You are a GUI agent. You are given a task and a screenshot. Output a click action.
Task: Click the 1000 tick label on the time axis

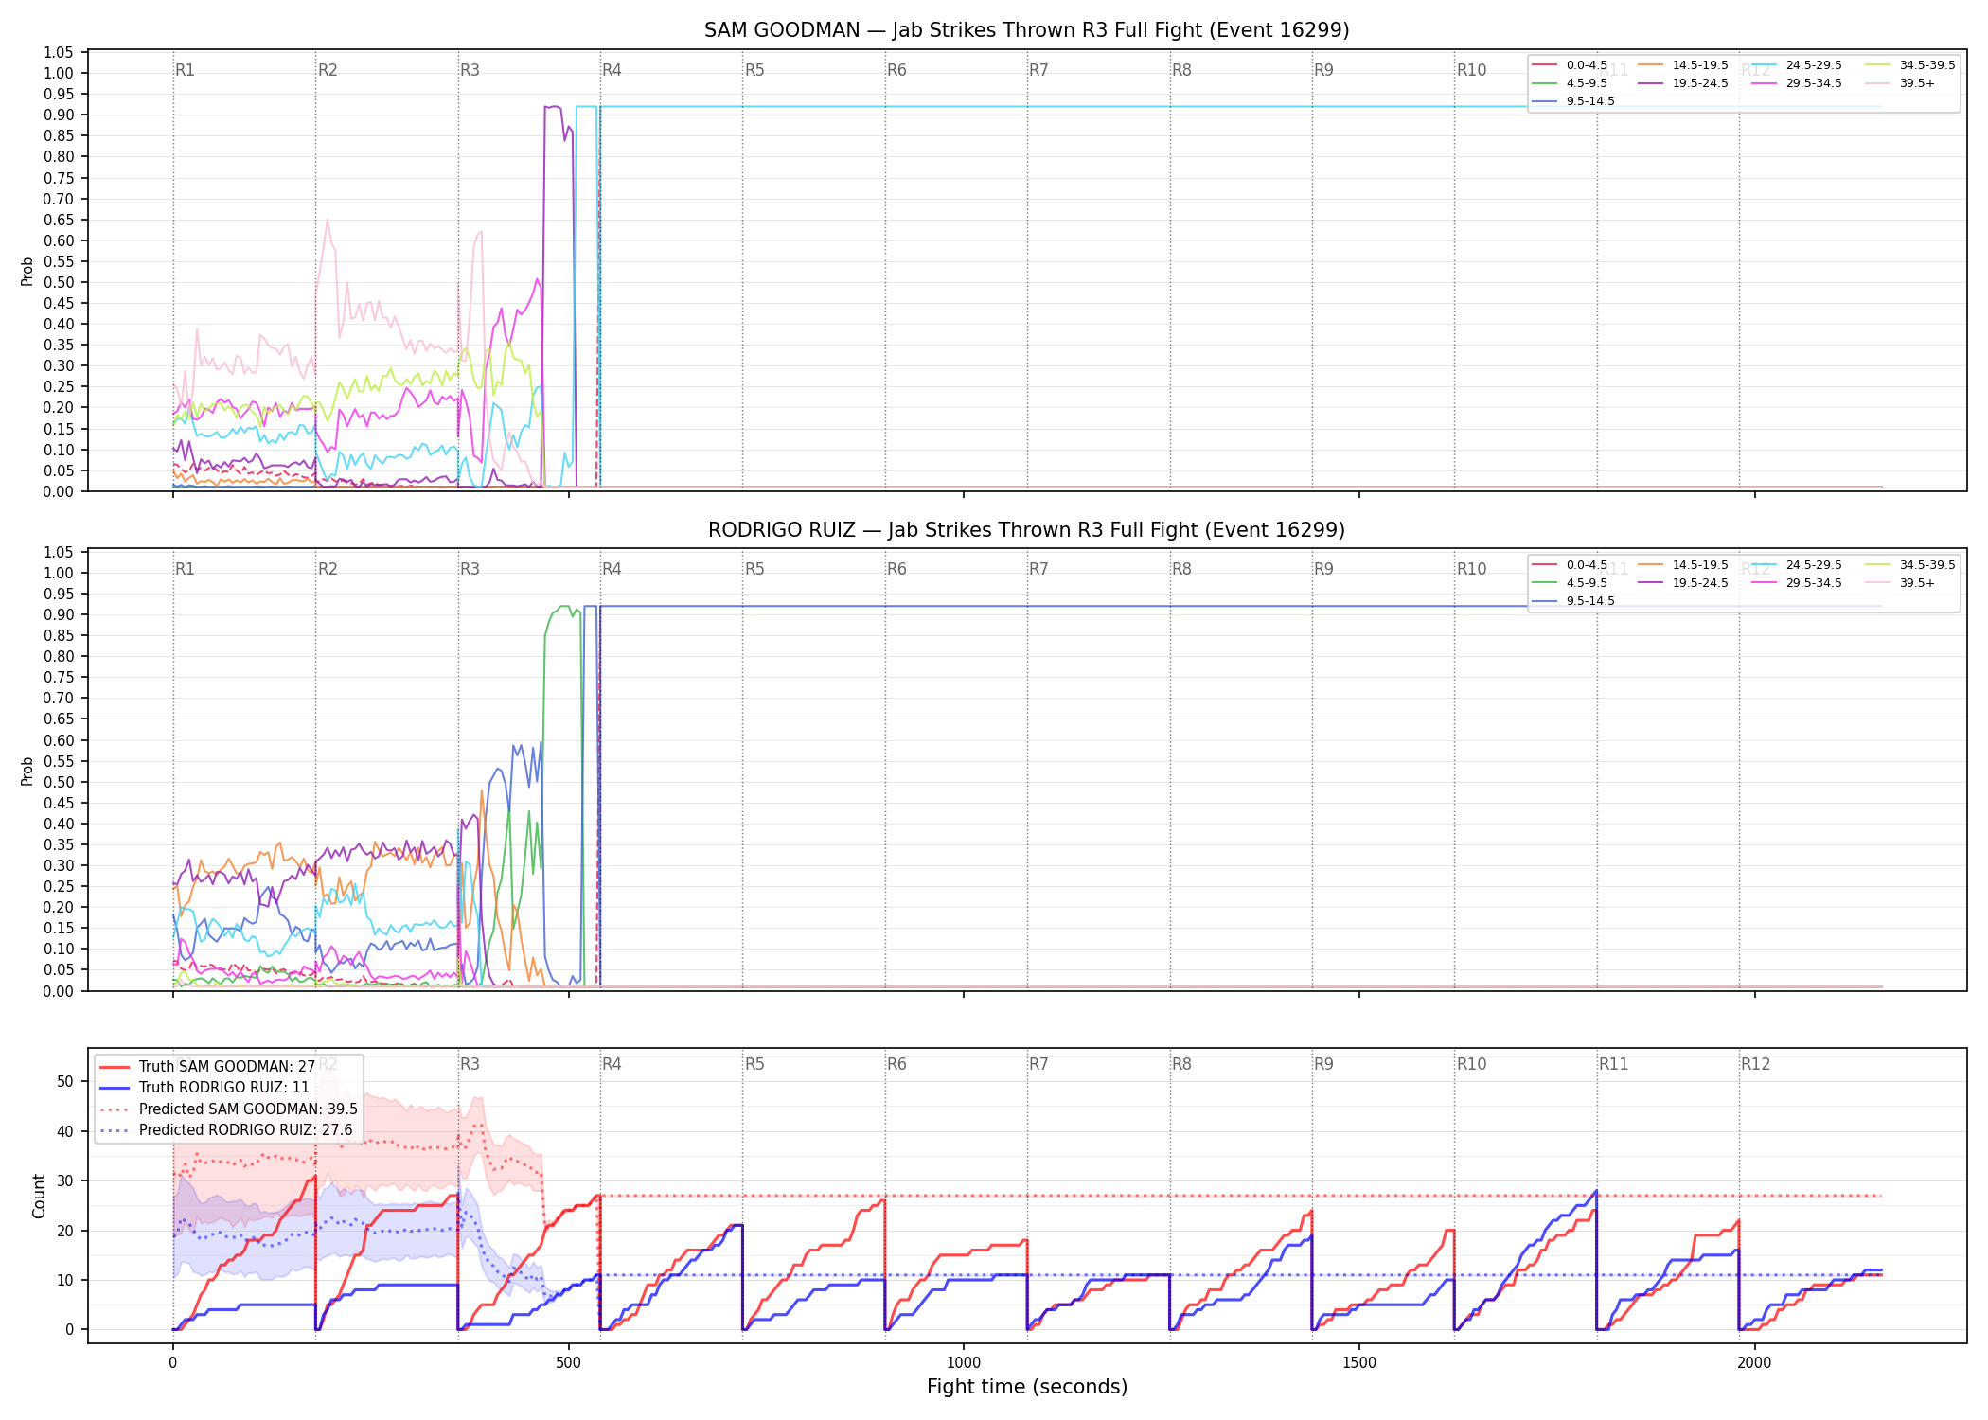[964, 1363]
